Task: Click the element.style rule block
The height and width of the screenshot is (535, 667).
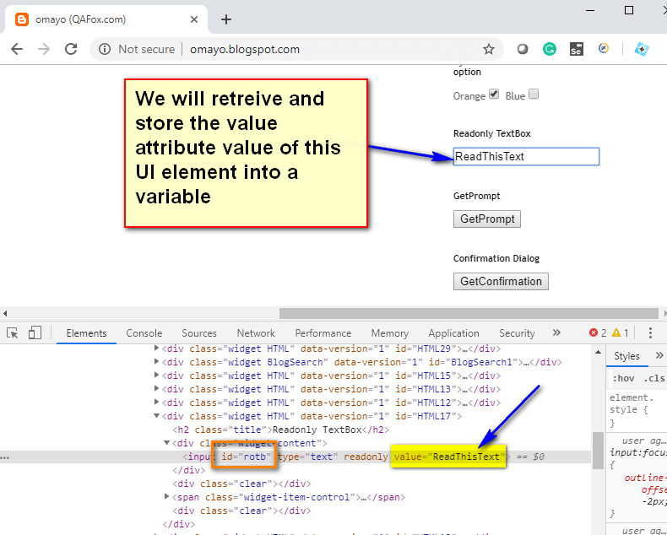Action: [637, 410]
